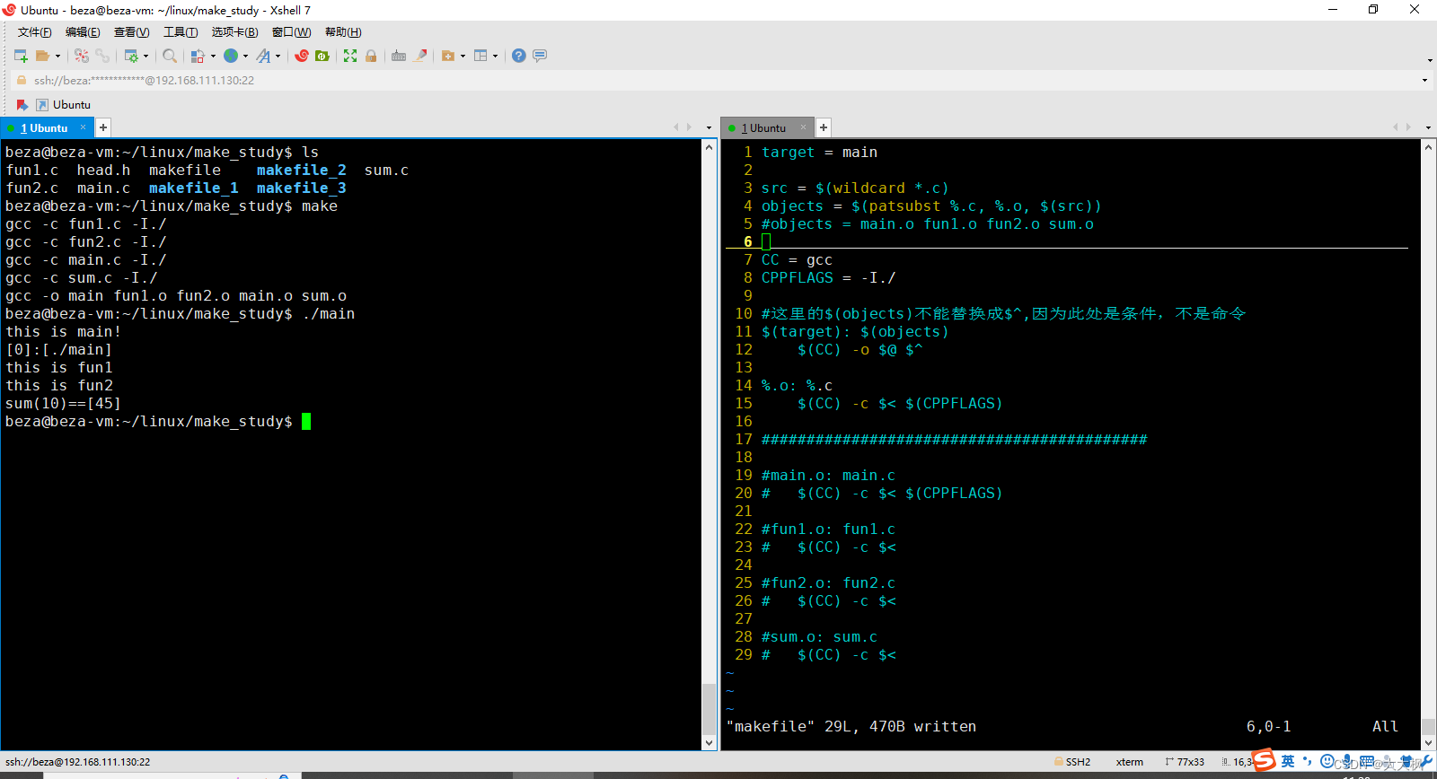Image resolution: width=1437 pixels, height=779 pixels.
Task: Click the Disconnect icon in the toolbar
Action: 82,56
